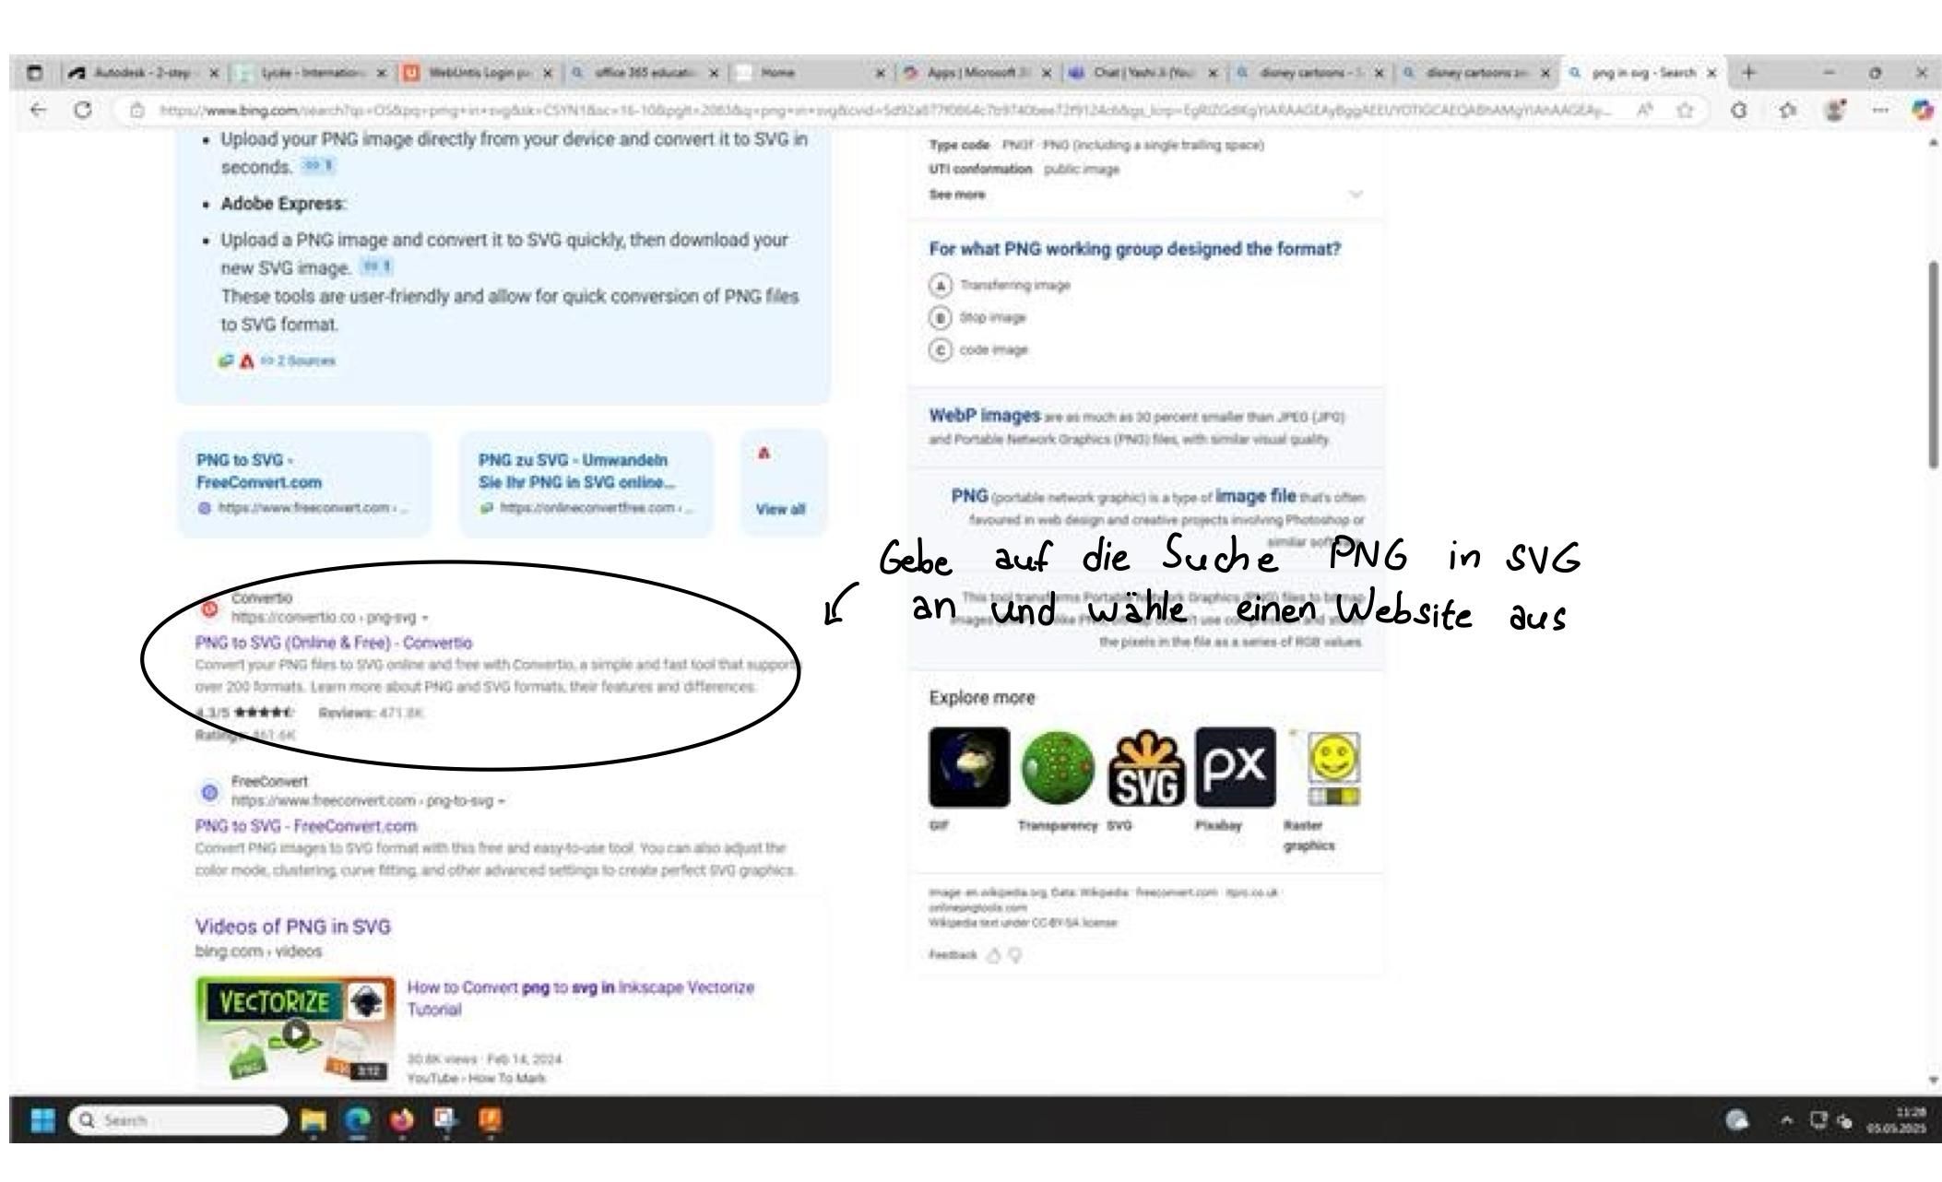Screen dimensions: 1942x1182
Task: Open the Copilot sidebar icon
Action: coord(1922,111)
